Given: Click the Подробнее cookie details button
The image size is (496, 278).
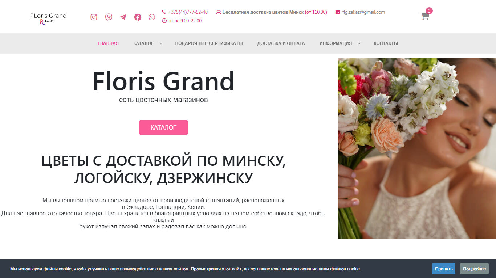Looking at the screenshot, I should pyautogui.click(x=474, y=269).
